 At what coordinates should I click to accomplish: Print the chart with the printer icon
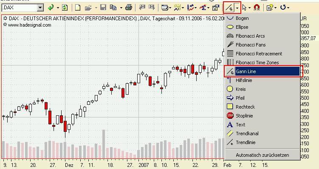[129, 8]
